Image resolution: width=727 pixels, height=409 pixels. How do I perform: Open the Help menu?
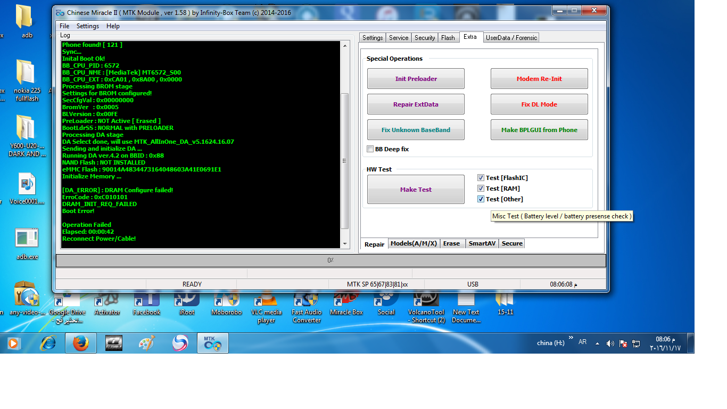pyautogui.click(x=113, y=26)
